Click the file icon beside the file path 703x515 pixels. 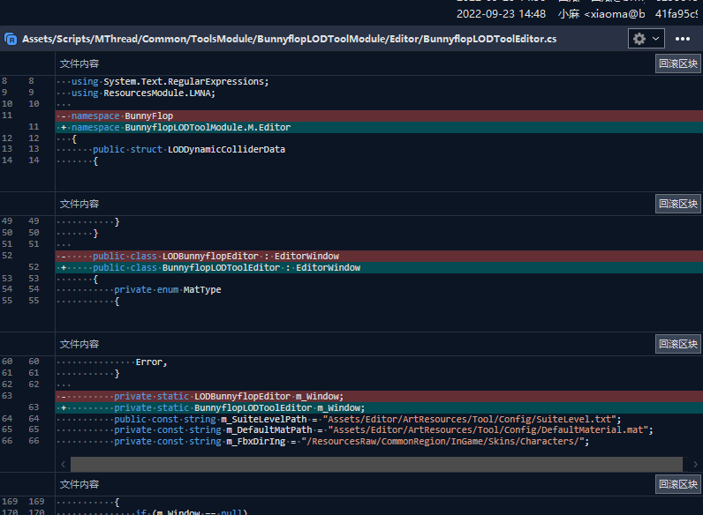[x=11, y=39]
